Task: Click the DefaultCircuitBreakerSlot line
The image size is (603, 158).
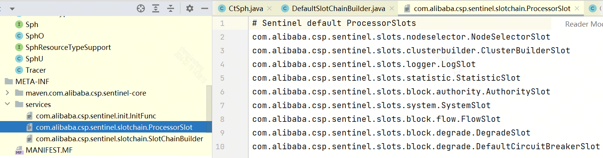Action: click(x=426, y=147)
